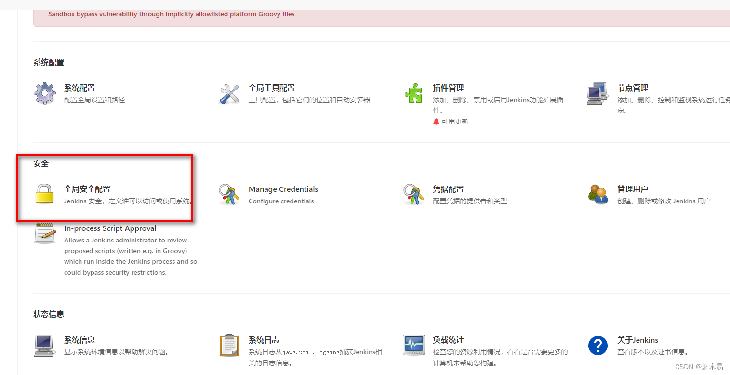
Task: Click the 安全 section heading
Action: click(41, 163)
